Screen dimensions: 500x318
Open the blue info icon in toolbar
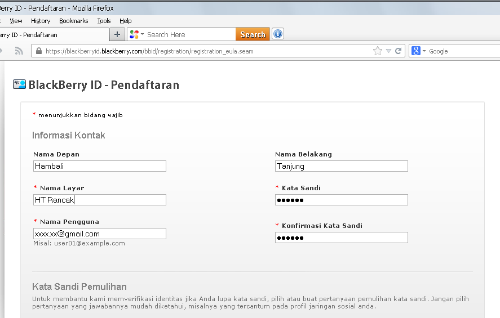point(278,34)
